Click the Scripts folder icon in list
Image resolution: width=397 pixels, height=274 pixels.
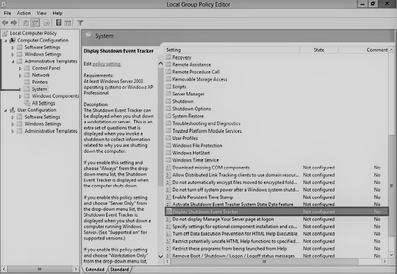[x=168, y=87]
